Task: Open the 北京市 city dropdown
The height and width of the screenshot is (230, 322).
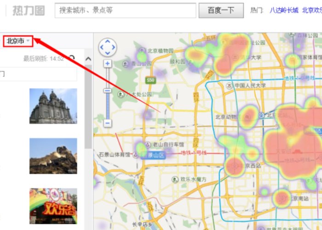Action: pyautogui.click(x=18, y=41)
